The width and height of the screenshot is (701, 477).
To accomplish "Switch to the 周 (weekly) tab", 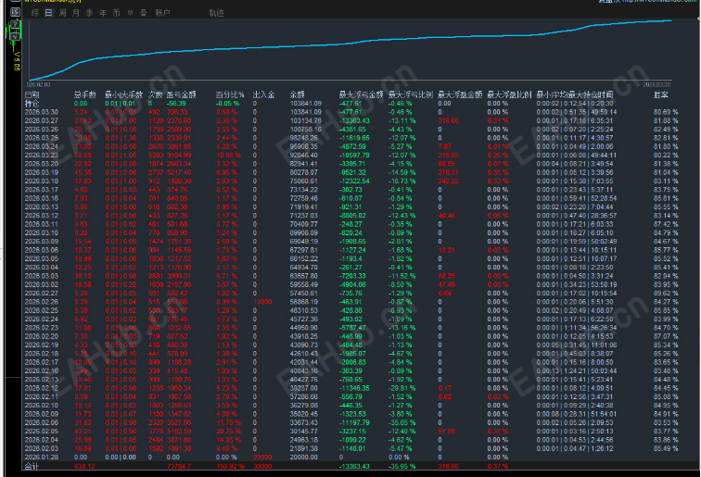I will point(61,13).
